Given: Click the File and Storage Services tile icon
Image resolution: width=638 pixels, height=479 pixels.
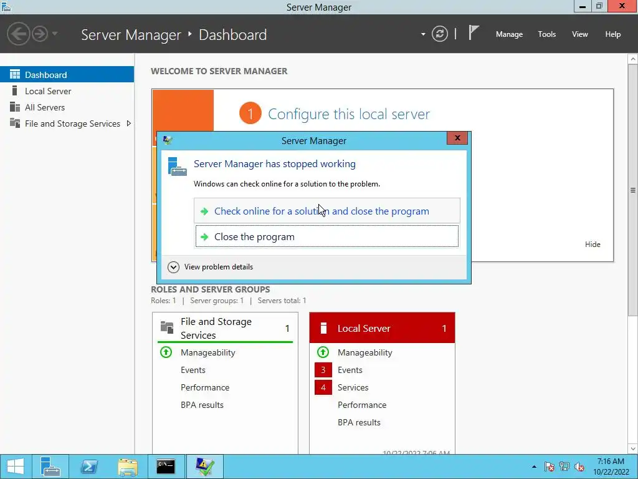Looking at the screenshot, I should click(x=167, y=327).
